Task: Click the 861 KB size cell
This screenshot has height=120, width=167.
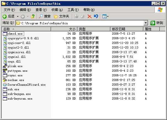Action: point(71,80)
